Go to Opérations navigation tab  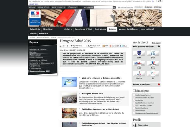tap(100, 29)
